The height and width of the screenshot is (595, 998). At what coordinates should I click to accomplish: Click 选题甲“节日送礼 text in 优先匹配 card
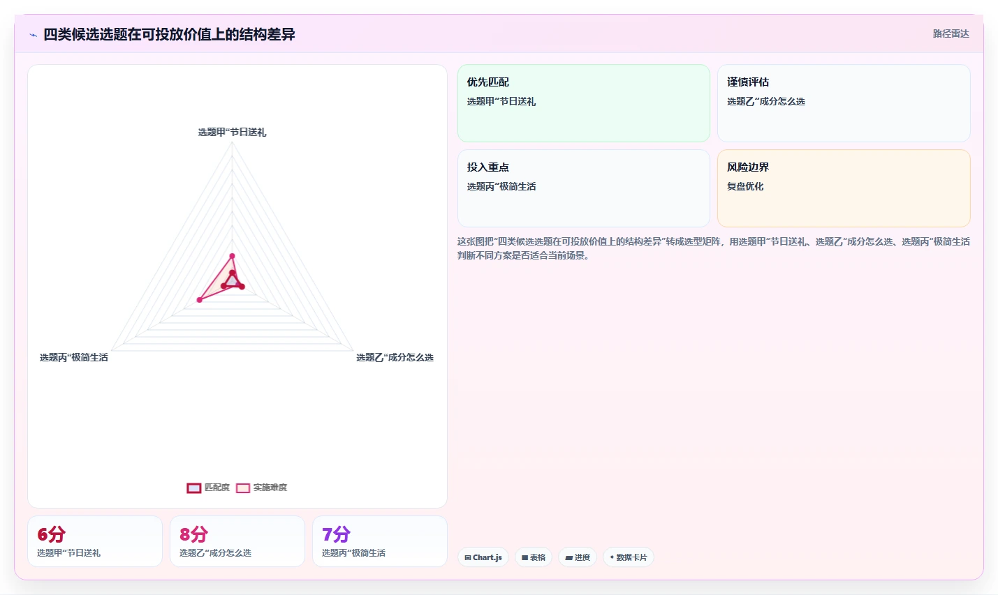point(501,101)
